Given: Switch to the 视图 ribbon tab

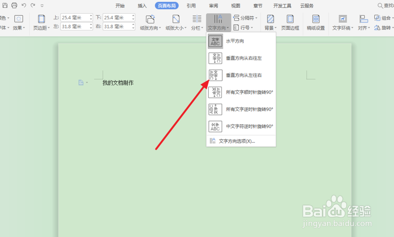Looking at the screenshot, I should click(x=235, y=6).
